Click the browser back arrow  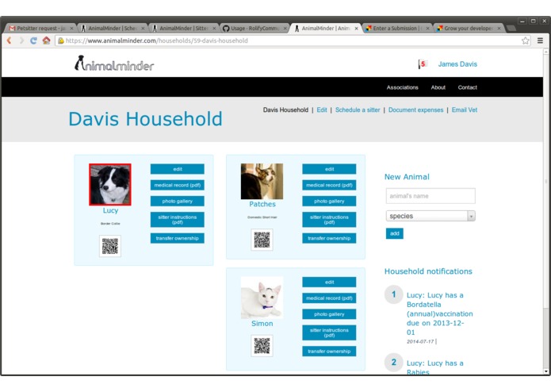tap(10, 40)
